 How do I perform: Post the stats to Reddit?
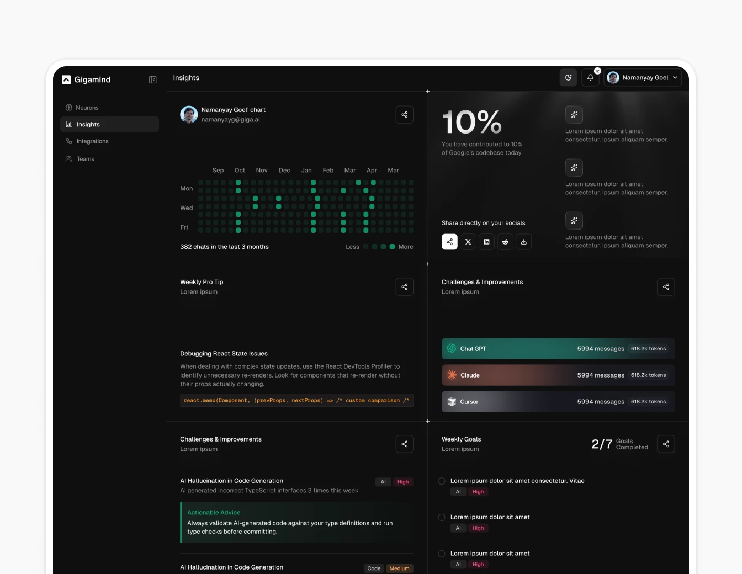505,242
